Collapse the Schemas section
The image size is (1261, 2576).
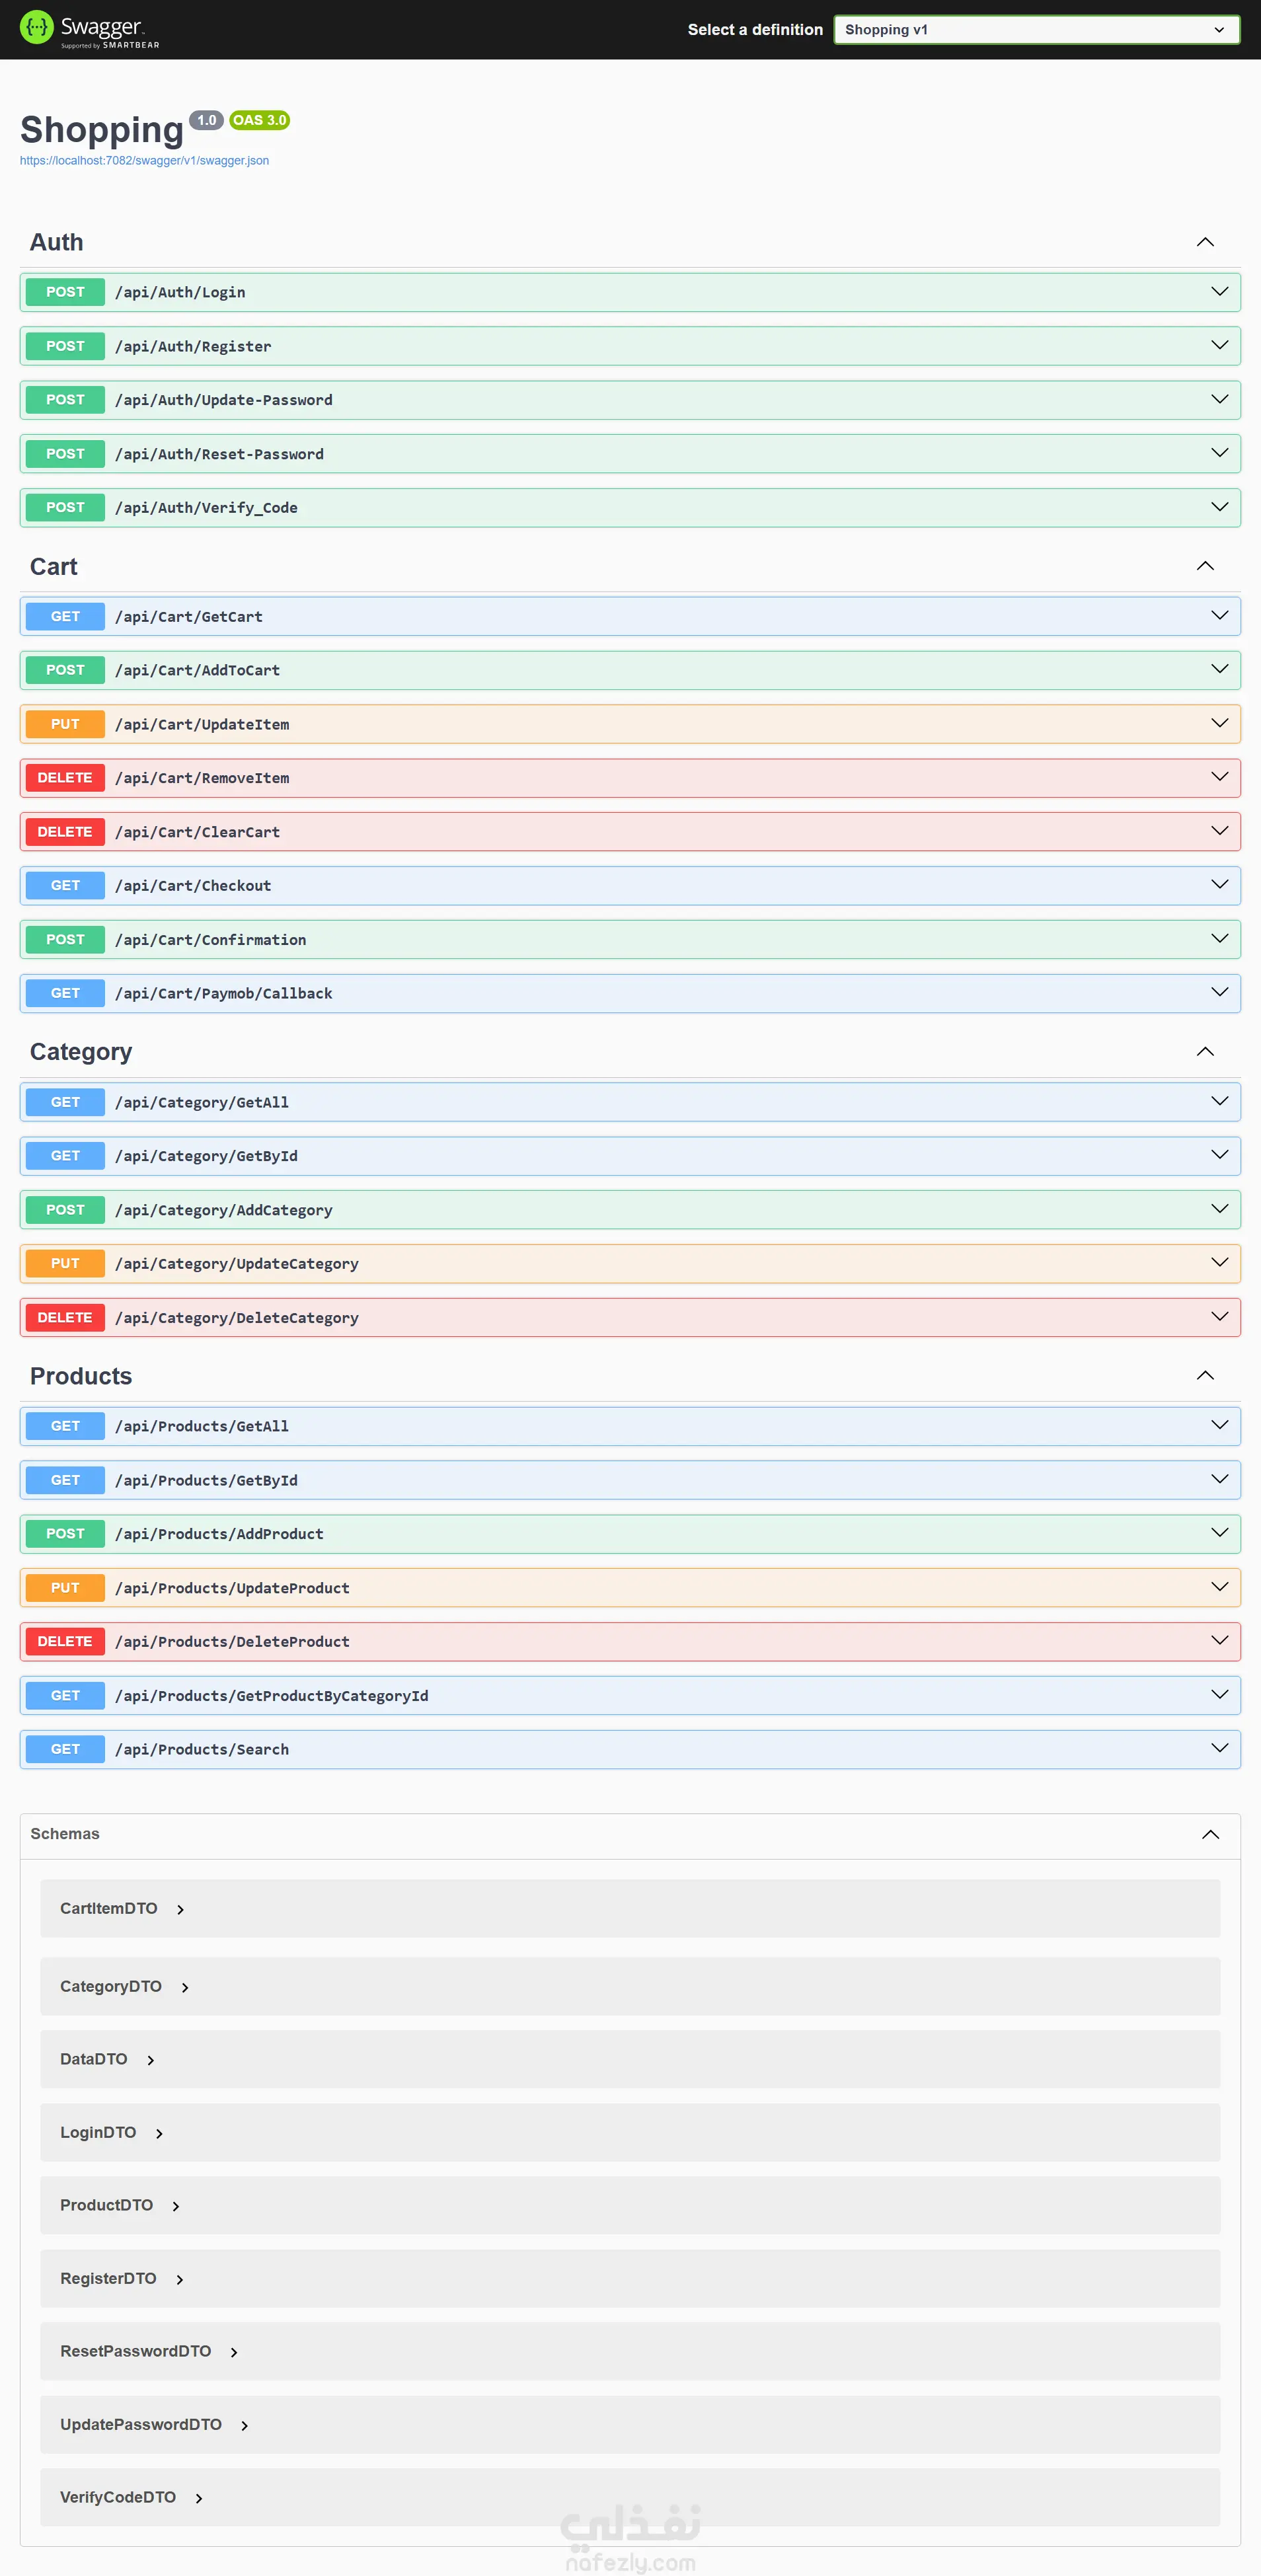tap(1210, 1834)
